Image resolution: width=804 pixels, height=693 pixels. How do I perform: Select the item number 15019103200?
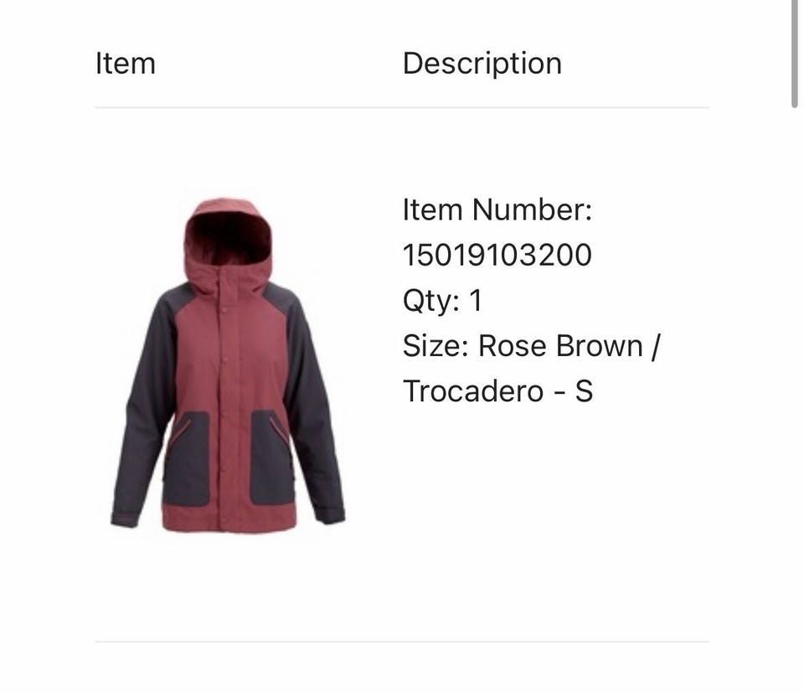tap(497, 255)
